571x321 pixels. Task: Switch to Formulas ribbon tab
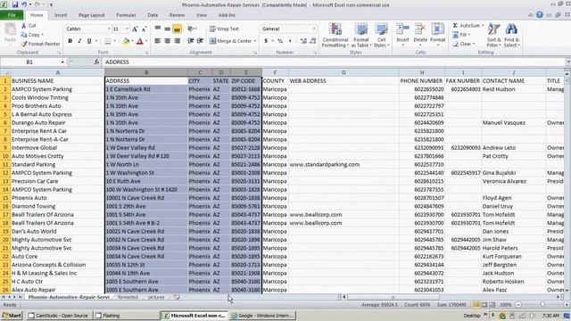point(126,15)
